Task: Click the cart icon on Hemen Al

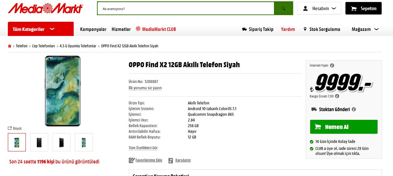Action: tap(318, 127)
